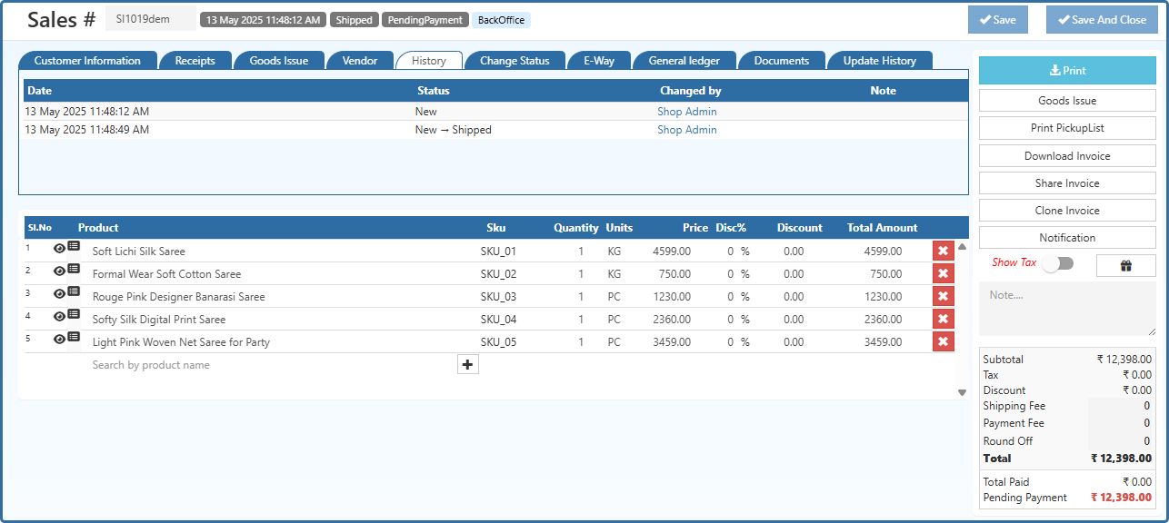
Task: Remove Light Pink Woven Net Saree with red X
Action: (943, 341)
